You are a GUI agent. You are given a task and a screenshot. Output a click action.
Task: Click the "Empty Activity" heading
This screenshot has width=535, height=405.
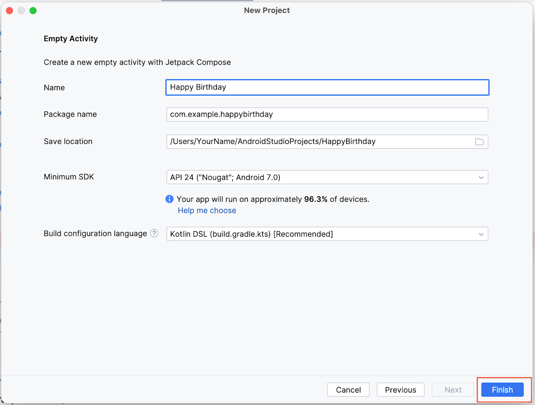coord(71,39)
